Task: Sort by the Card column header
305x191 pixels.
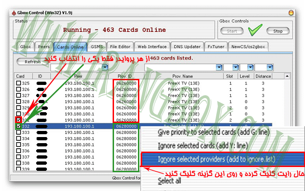Action: click(x=23, y=76)
